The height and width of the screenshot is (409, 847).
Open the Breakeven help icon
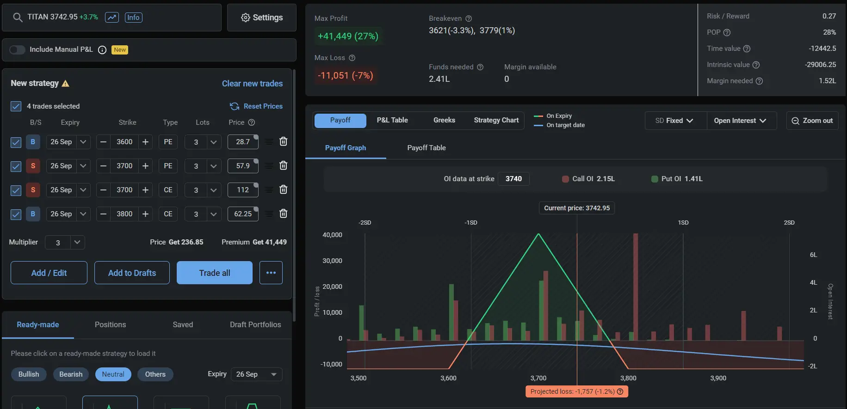[469, 18]
